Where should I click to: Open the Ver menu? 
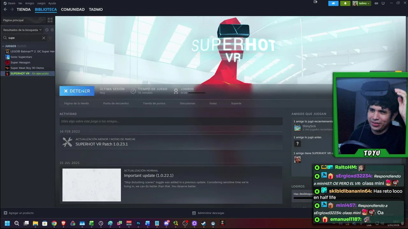tap(20, 3)
